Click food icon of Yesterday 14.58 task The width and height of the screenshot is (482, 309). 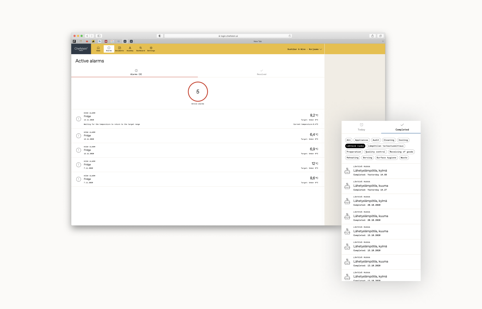pos(347,171)
